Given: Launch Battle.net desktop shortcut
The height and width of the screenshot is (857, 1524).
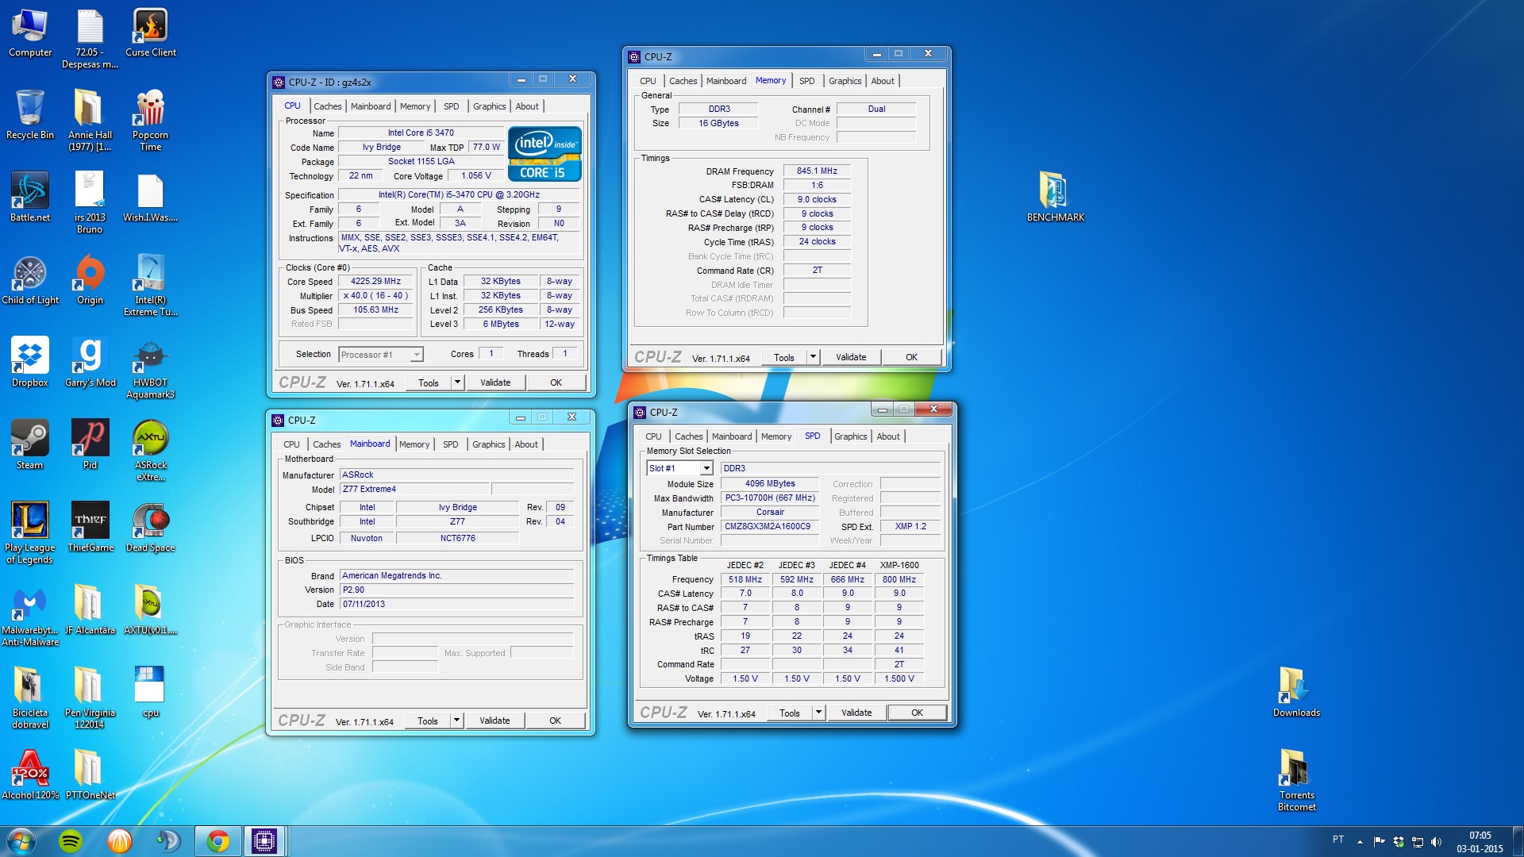Looking at the screenshot, I should (30, 198).
